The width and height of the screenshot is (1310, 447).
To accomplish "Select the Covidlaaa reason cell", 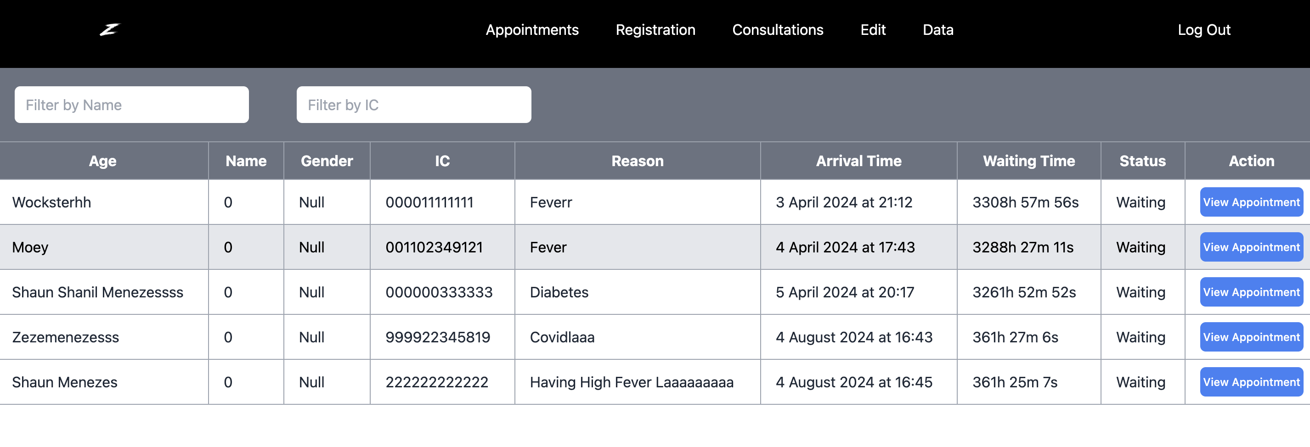I will [637, 337].
